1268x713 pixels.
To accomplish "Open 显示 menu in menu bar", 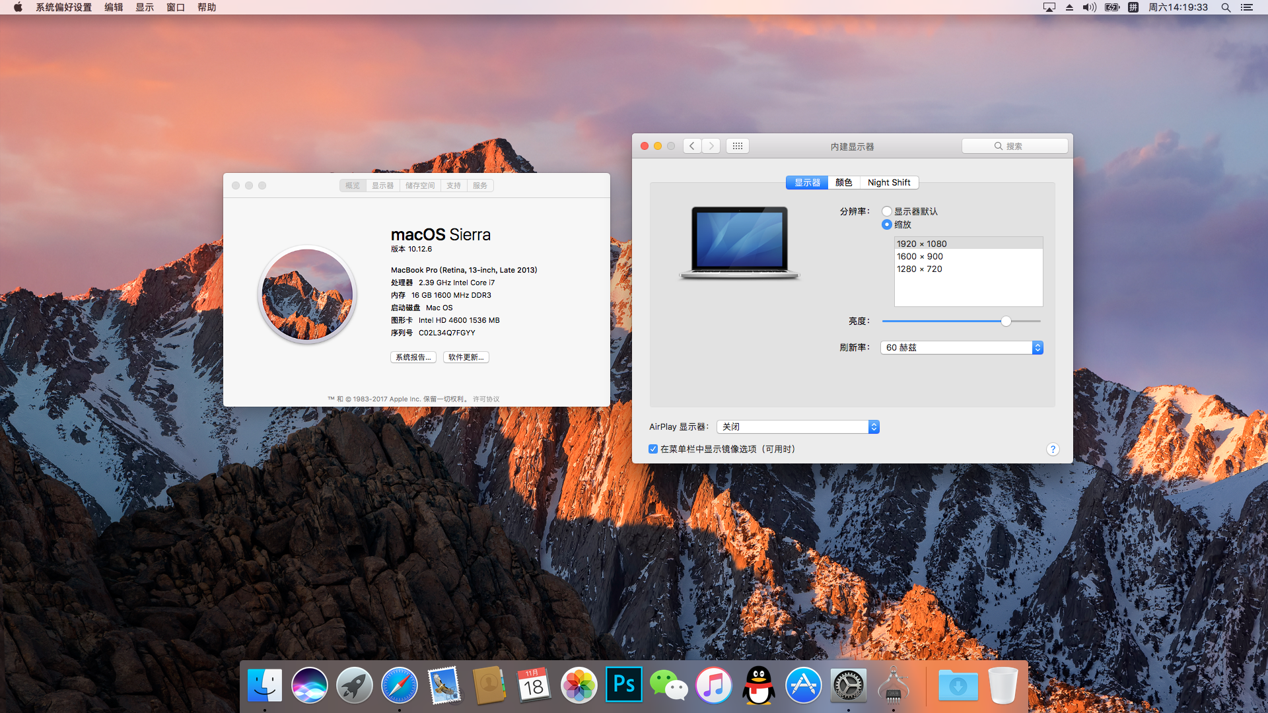I will click(145, 7).
